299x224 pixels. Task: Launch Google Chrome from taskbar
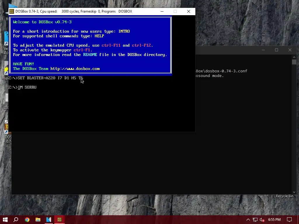(27, 220)
